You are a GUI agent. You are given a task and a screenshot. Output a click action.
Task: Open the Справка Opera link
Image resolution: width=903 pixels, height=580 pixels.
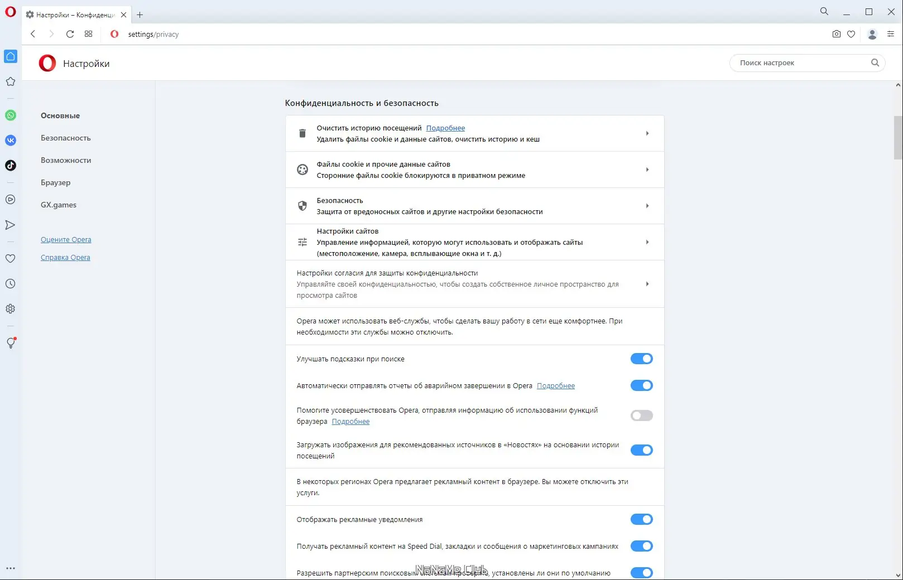click(x=65, y=258)
